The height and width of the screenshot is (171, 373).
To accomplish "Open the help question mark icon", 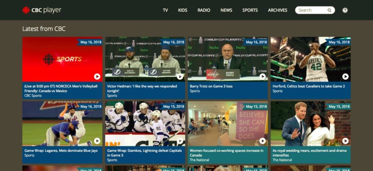I will point(345,10).
